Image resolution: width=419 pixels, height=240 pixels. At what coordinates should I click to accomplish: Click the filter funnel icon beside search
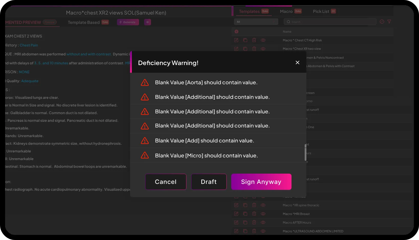[x=389, y=22]
